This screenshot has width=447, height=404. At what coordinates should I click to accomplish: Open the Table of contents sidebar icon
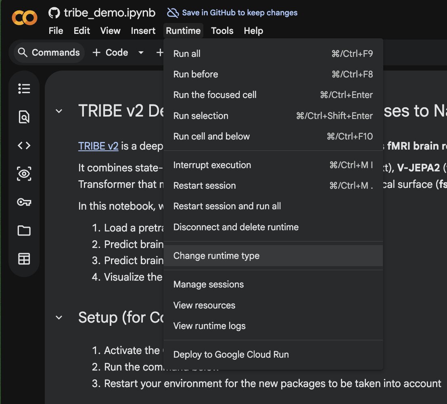pos(24,89)
